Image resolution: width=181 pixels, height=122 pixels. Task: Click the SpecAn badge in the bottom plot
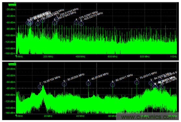point(12,64)
